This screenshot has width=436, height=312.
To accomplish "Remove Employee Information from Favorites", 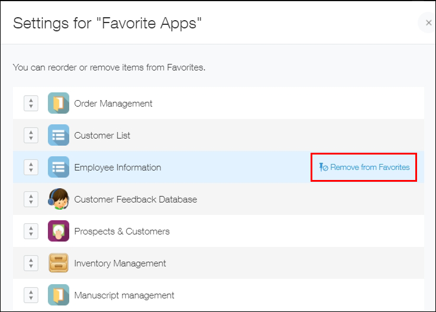I will 369,168.
